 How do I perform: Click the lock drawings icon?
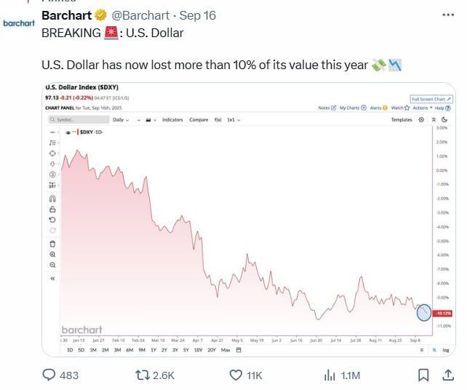52,210
